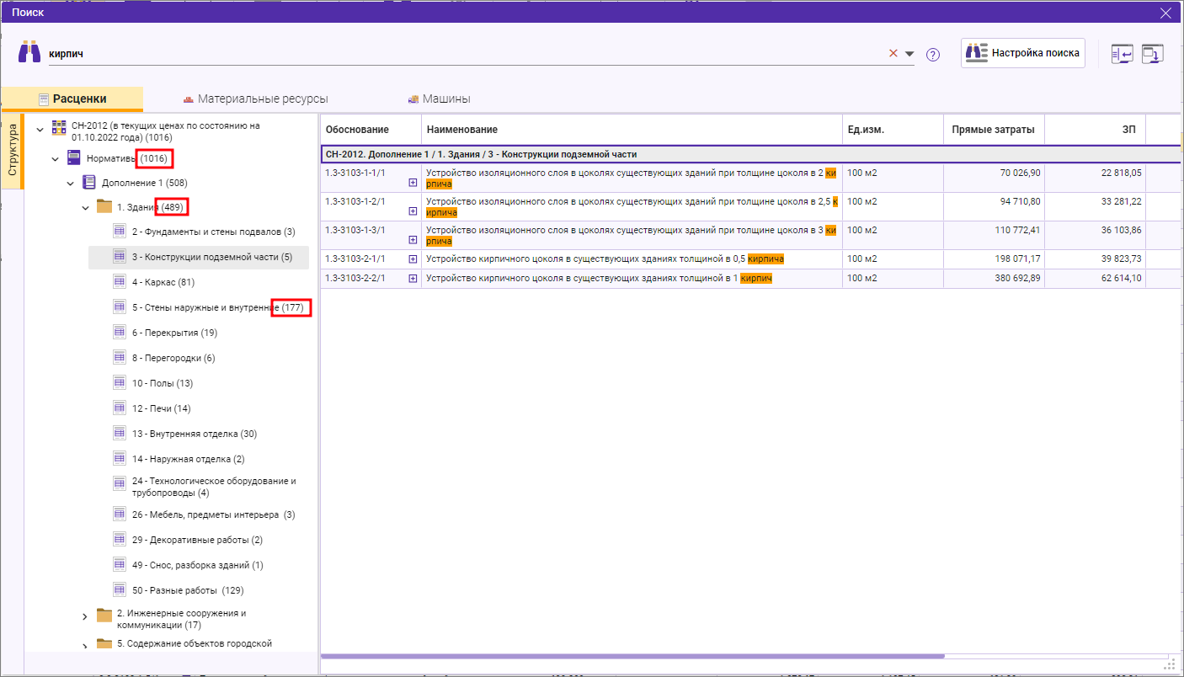Collapse the '1. Здания (489)' folder
Screen dimensions: 1184x677
tap(86, 207)
